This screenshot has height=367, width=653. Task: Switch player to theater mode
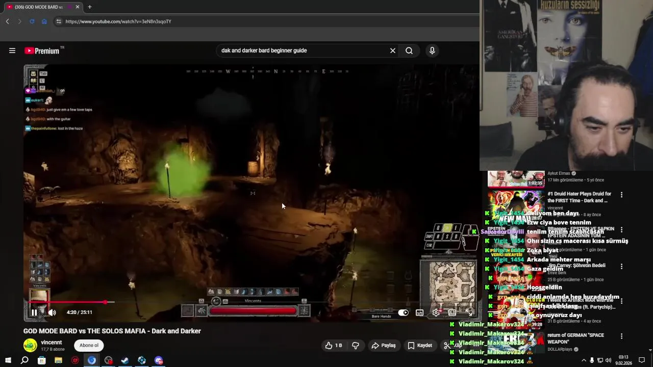pos(453,312)
